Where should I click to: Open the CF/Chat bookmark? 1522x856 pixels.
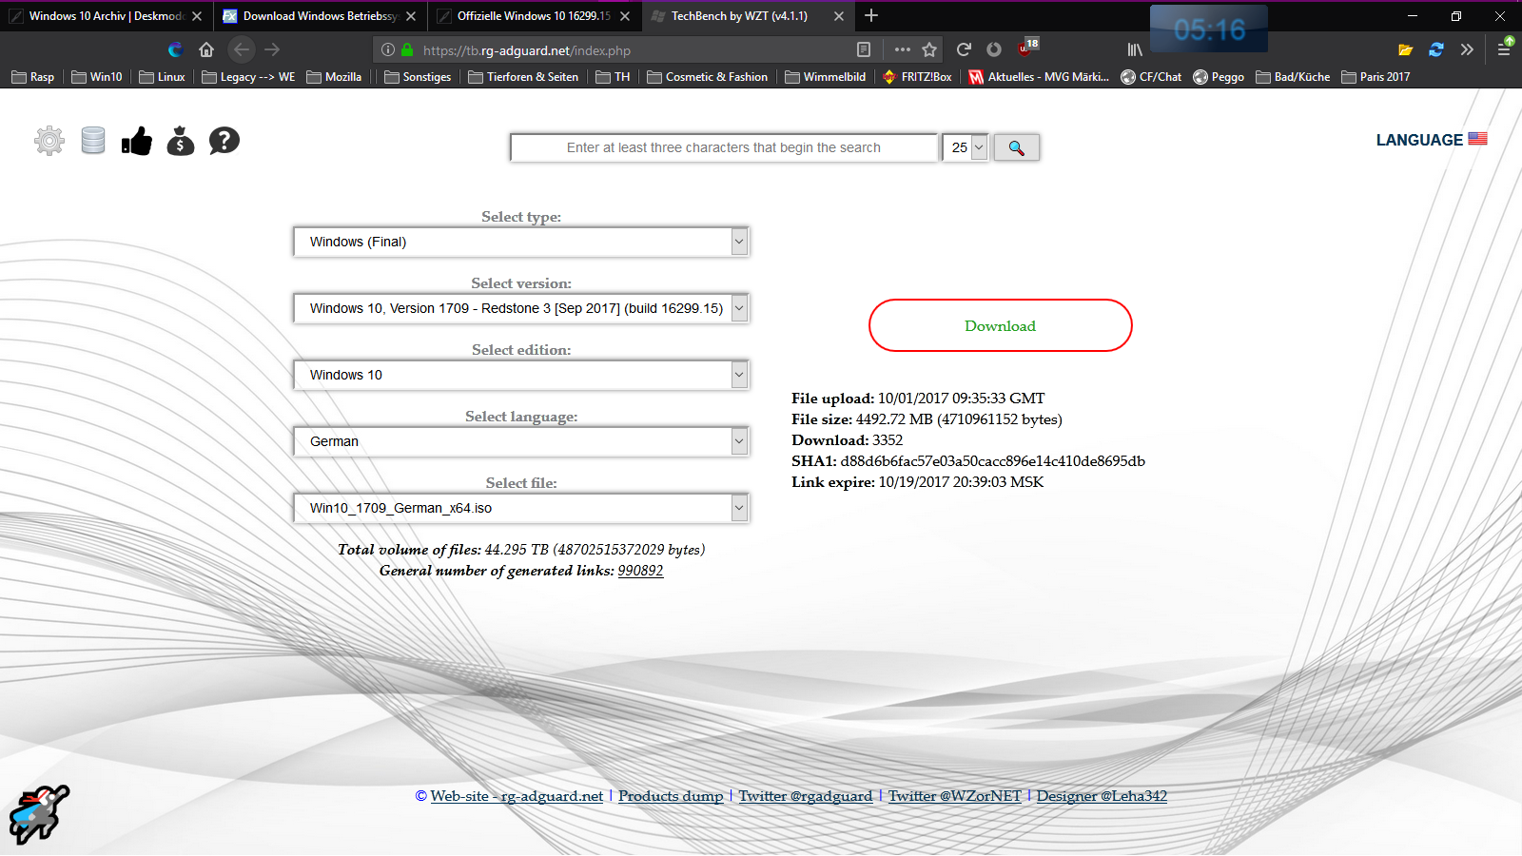click(x=1151, y=77)
